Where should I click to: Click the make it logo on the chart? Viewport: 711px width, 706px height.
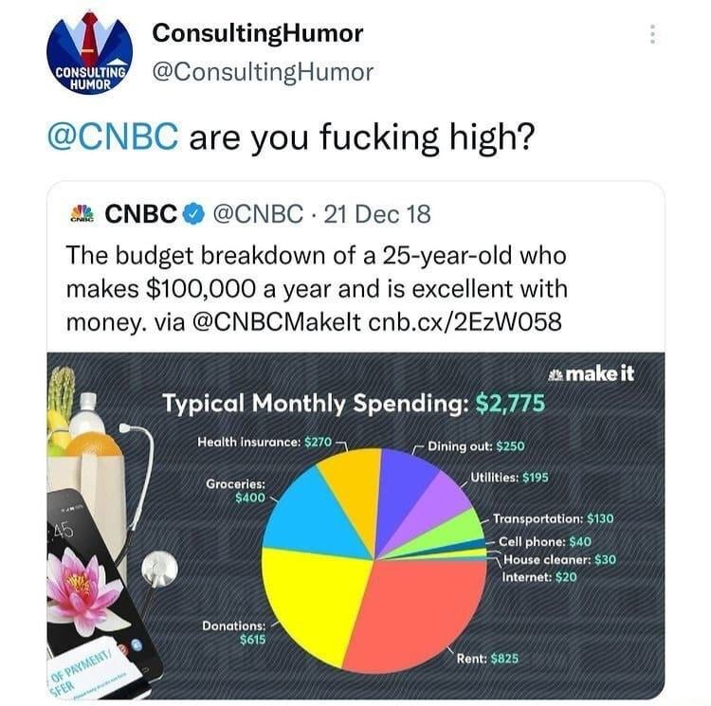tap(592, 374)
